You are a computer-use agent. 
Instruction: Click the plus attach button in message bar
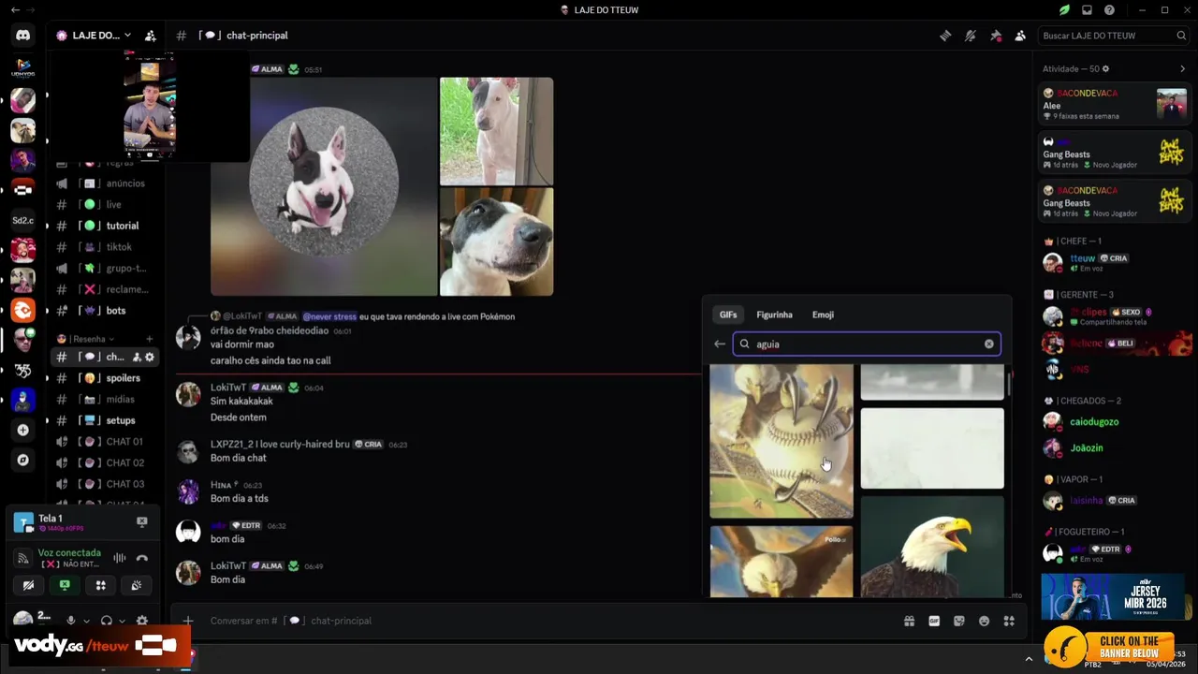188,621
